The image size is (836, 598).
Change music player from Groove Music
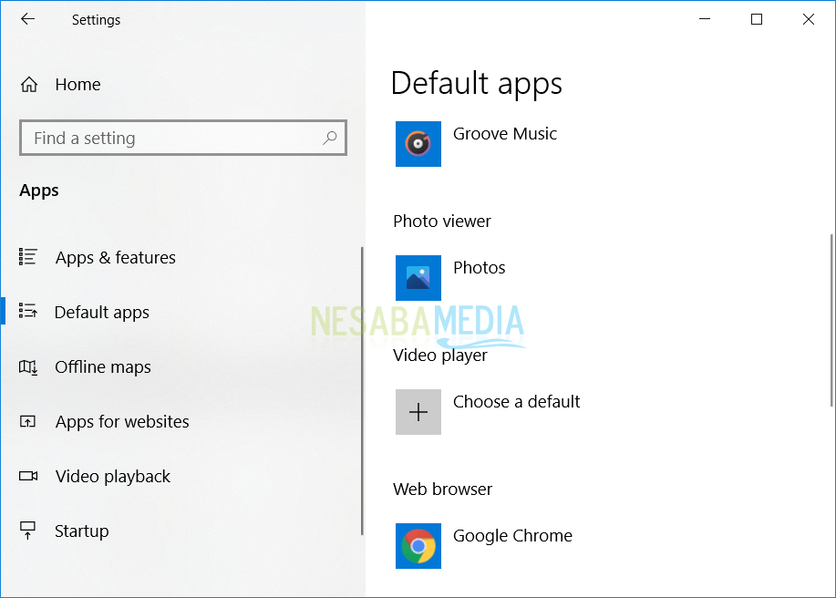(504, 134)
